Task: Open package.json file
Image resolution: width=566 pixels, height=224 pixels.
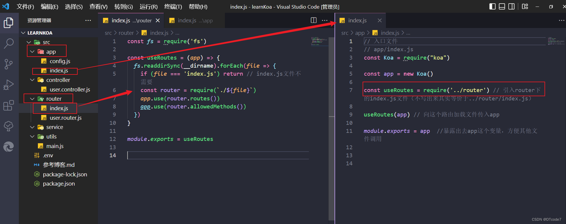Action: click(59, 183)
